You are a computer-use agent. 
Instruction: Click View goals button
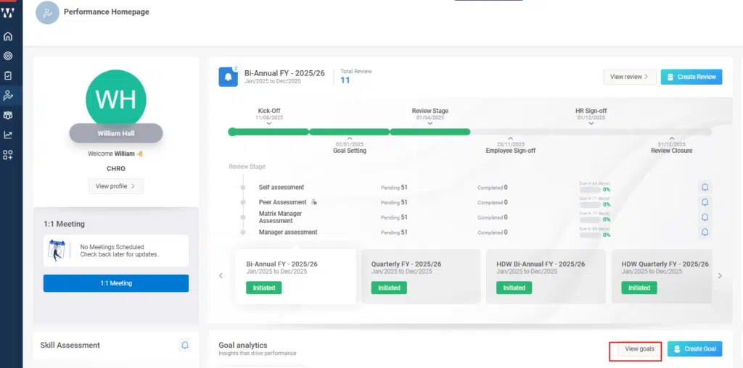pyautogui.click(x=639, y=349)
